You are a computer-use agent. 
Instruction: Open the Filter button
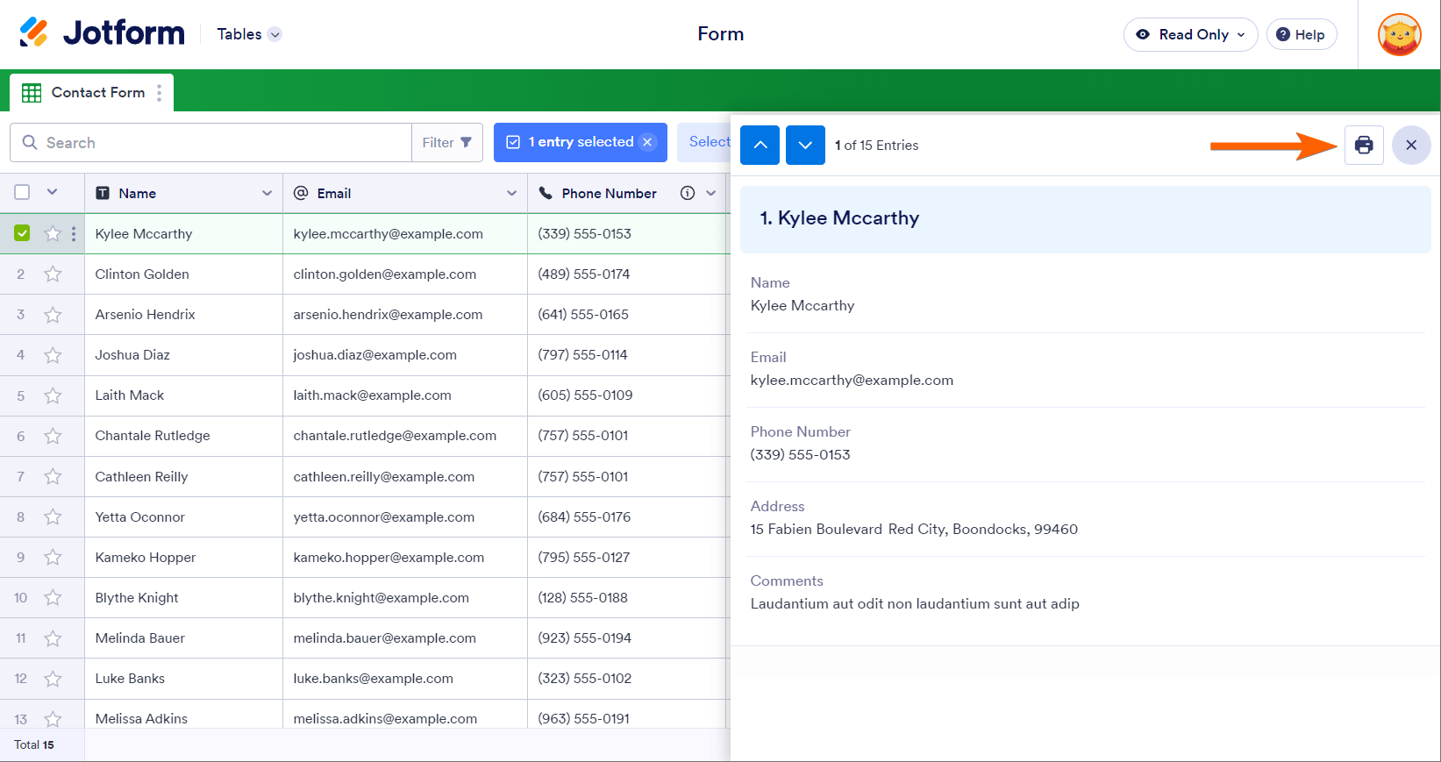point(446,143)
